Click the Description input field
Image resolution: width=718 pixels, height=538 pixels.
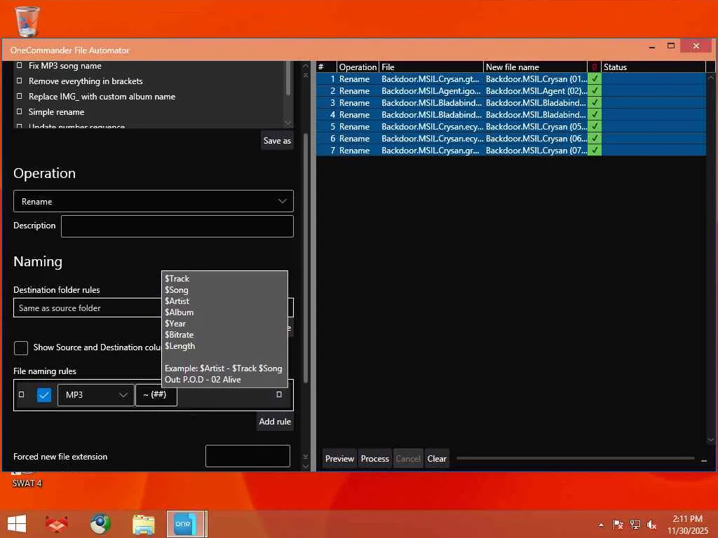(177, 226)
